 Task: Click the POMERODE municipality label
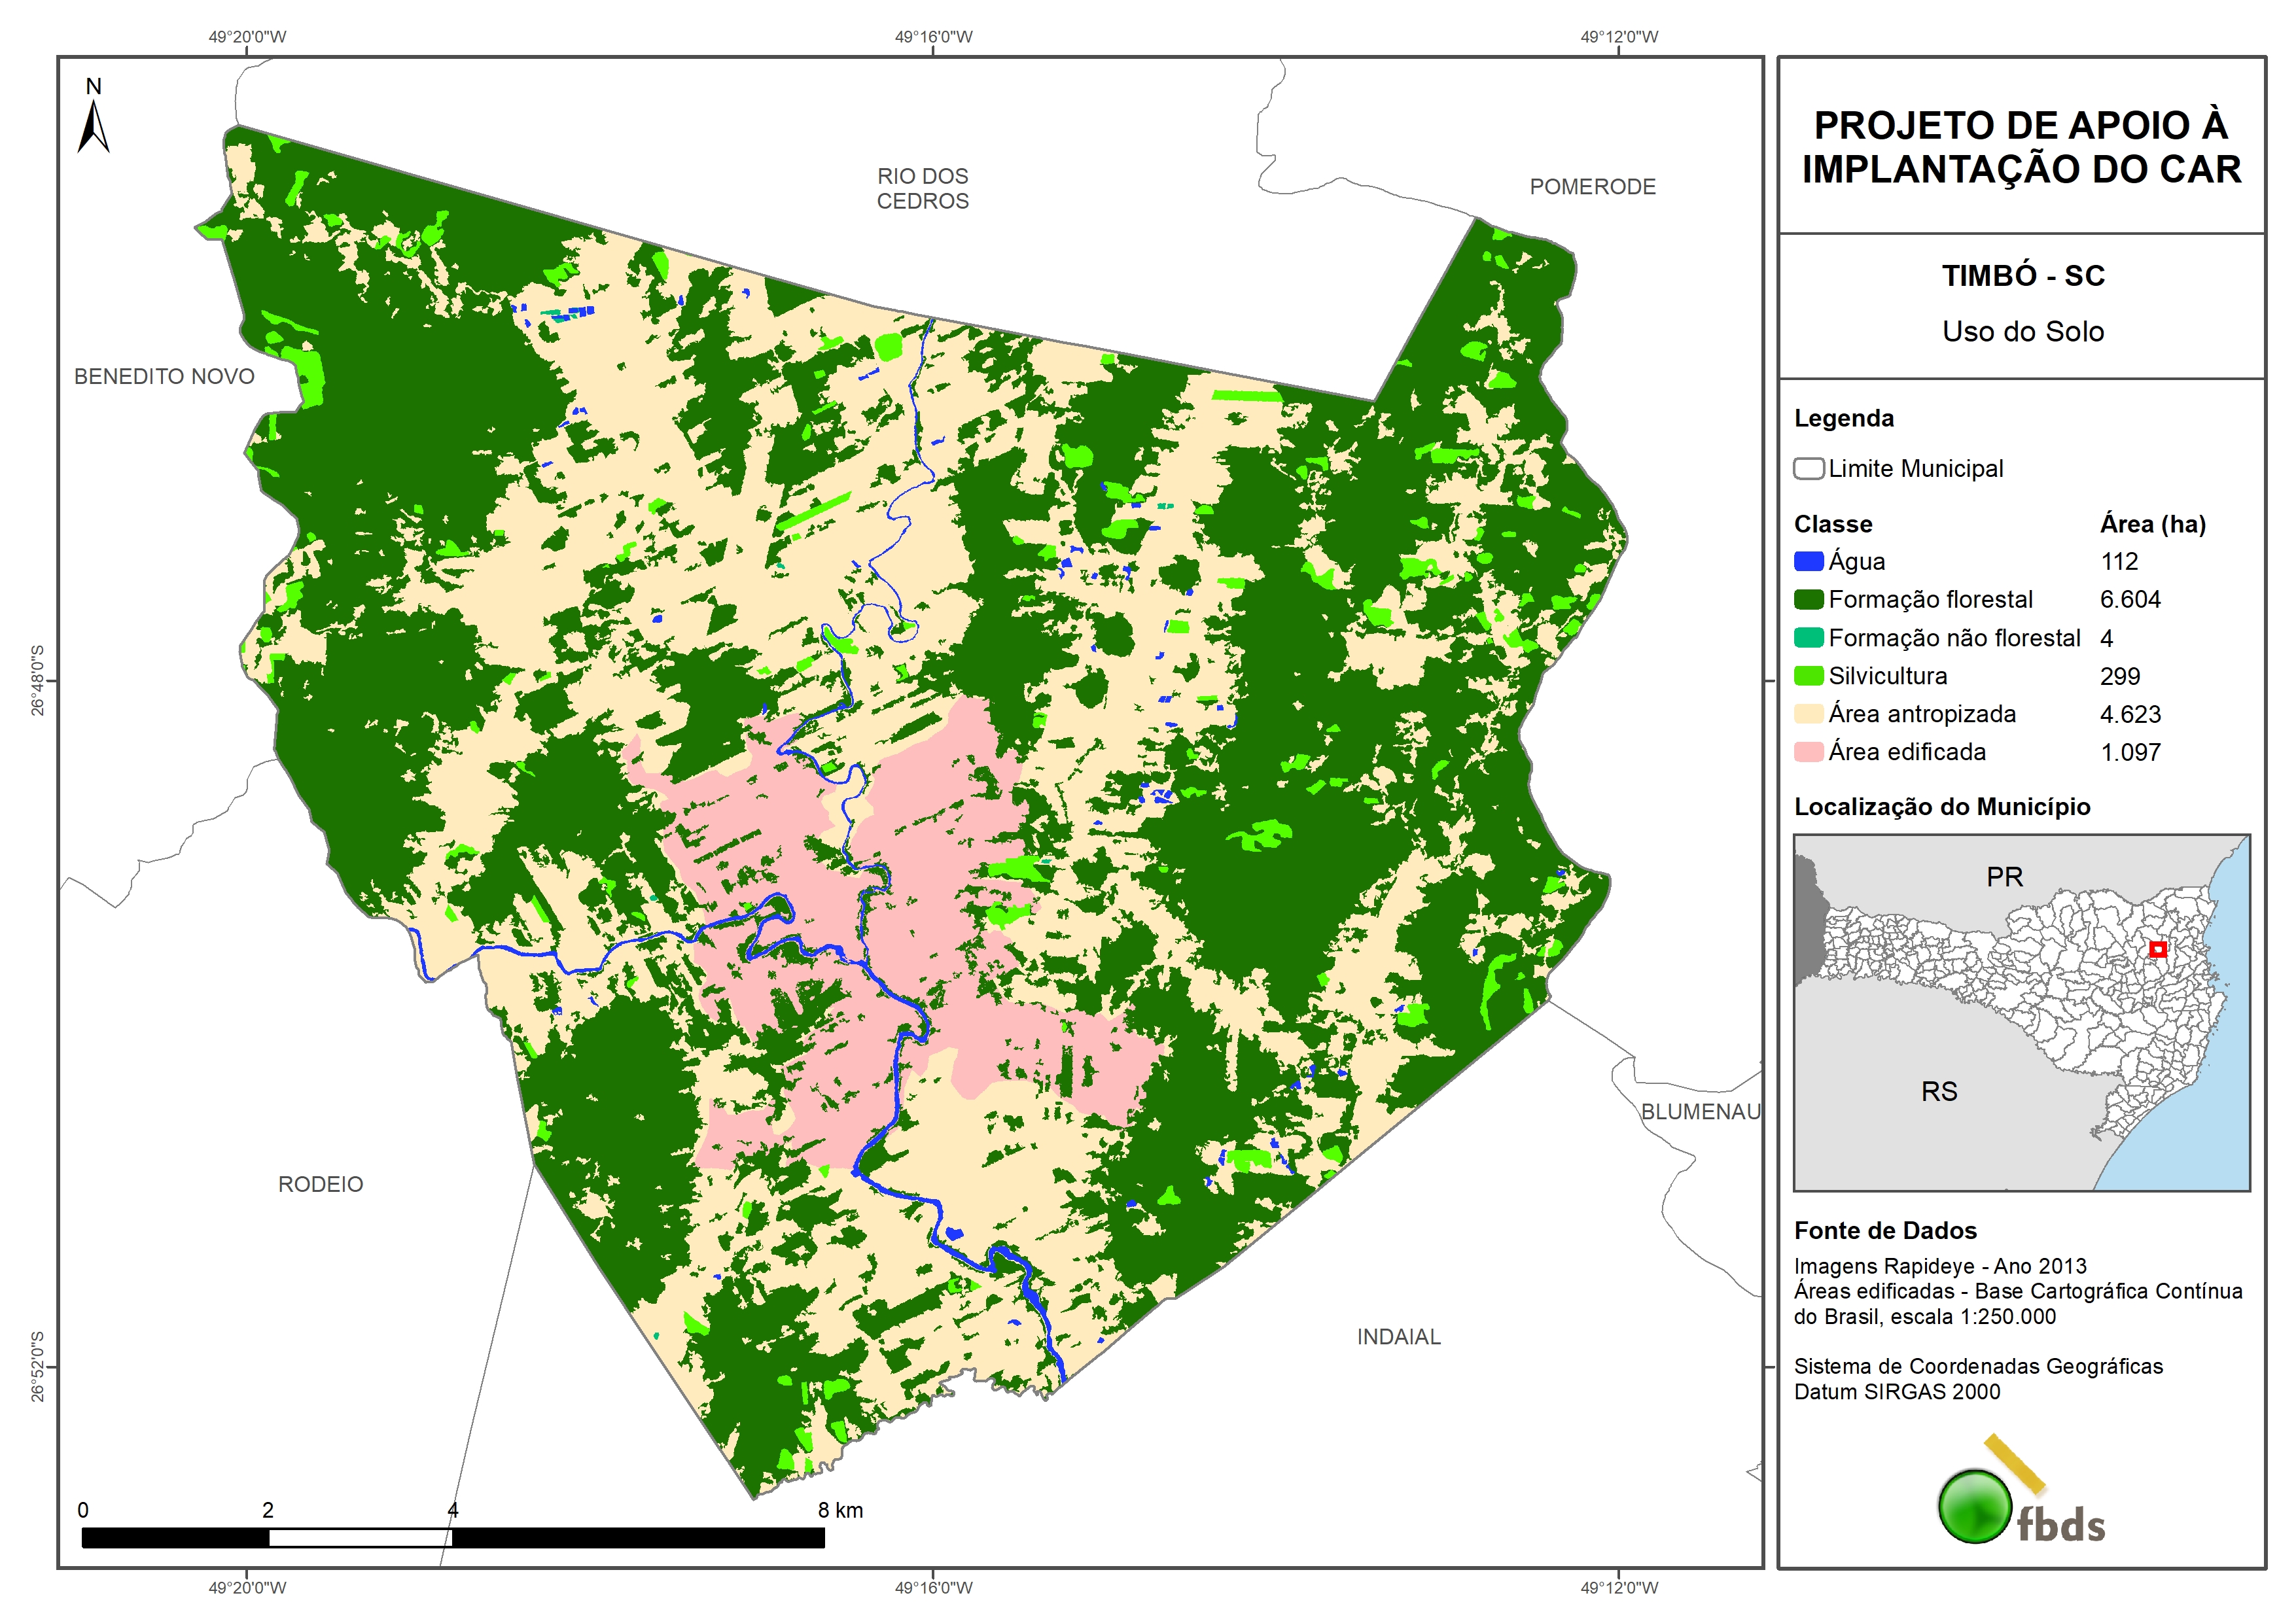point(1592,187)
